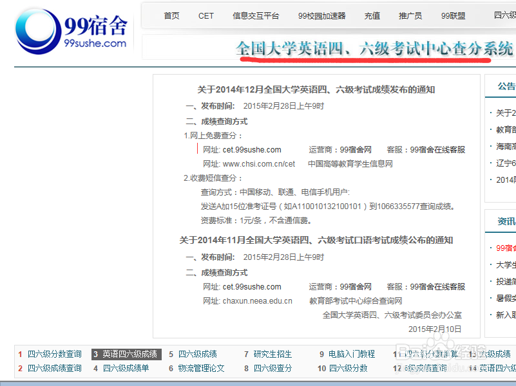Image resolution: width=516 pixels, height=386 pixels.
Task: Open highlighted link 3 英语四六级成绩
Action: pos(126,354)
